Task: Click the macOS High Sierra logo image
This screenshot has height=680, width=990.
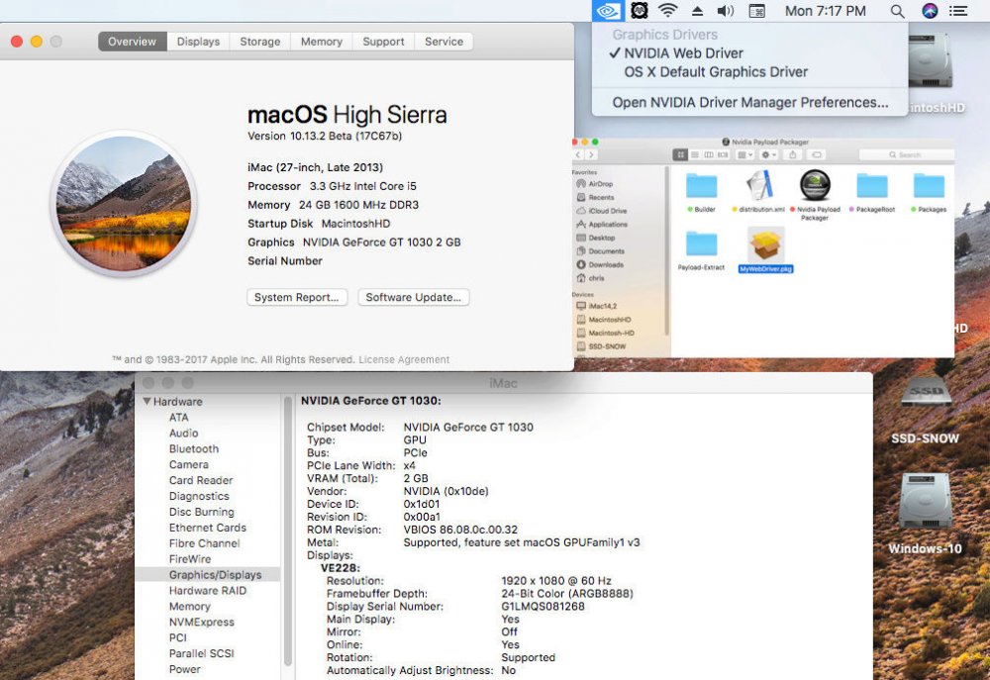Action: pyautogui.click(x=124, y=203)
